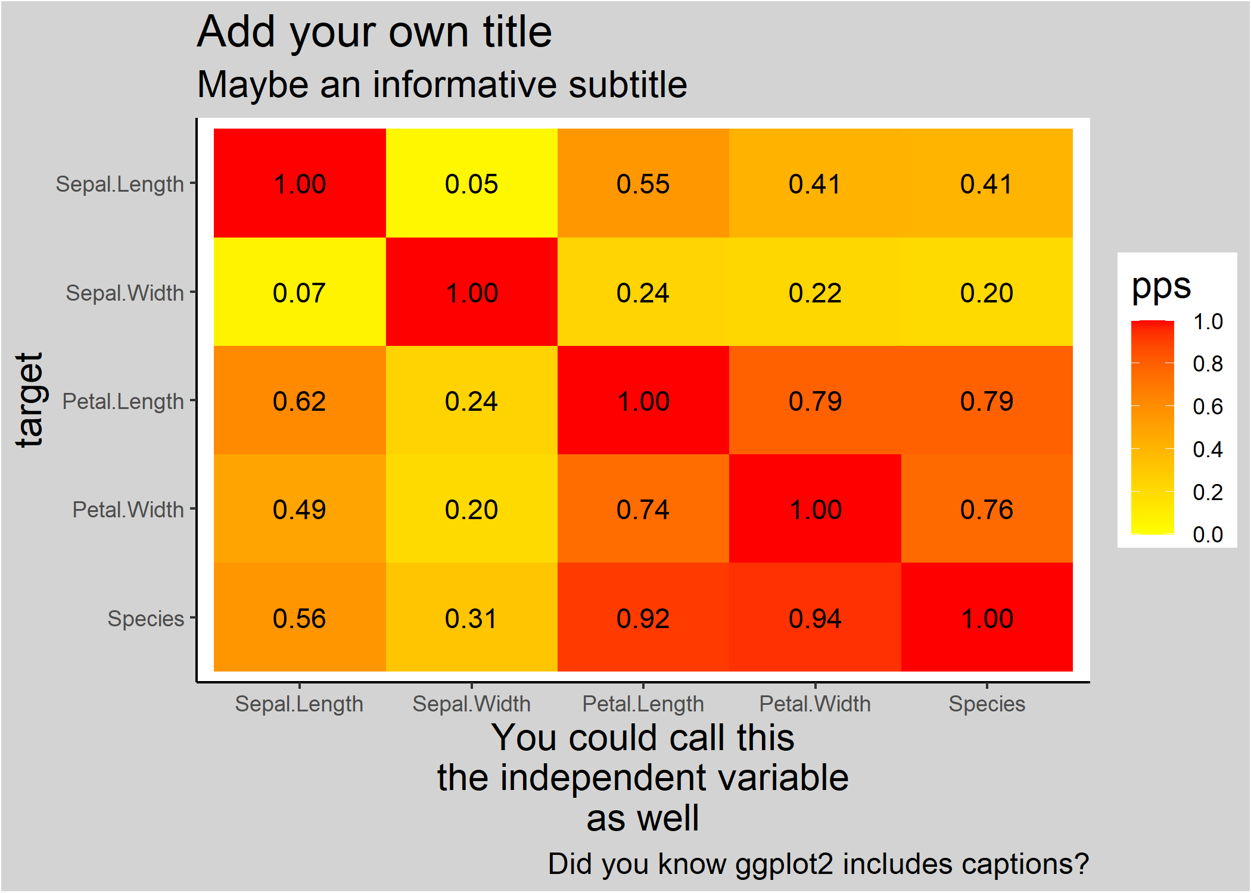Click 'Sepal.Length' label on the x-axis
This screenshot has width=1251, height=893.
click(x=299, y=704)
